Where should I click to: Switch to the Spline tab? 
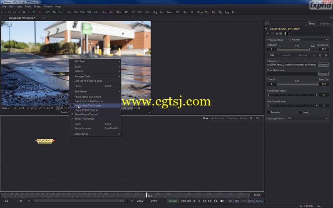(x=243, y=118)
